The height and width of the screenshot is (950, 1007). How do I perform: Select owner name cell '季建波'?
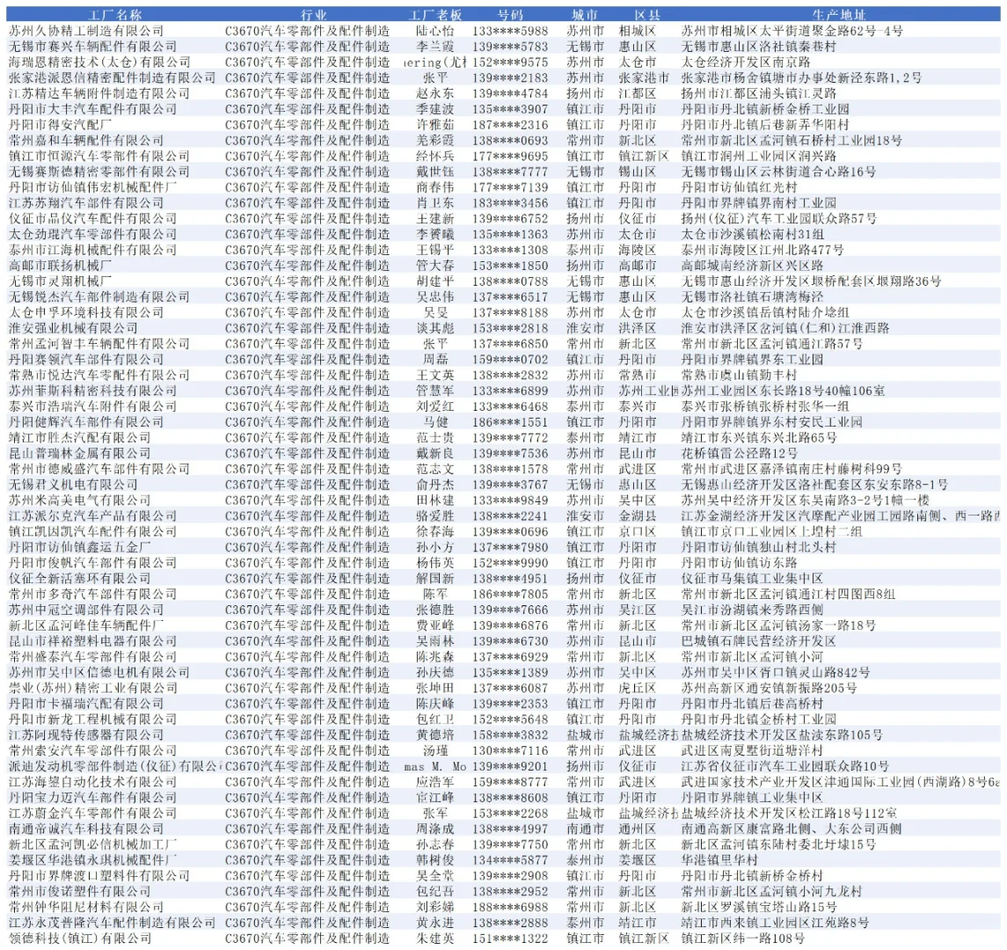tap(434, 109)
